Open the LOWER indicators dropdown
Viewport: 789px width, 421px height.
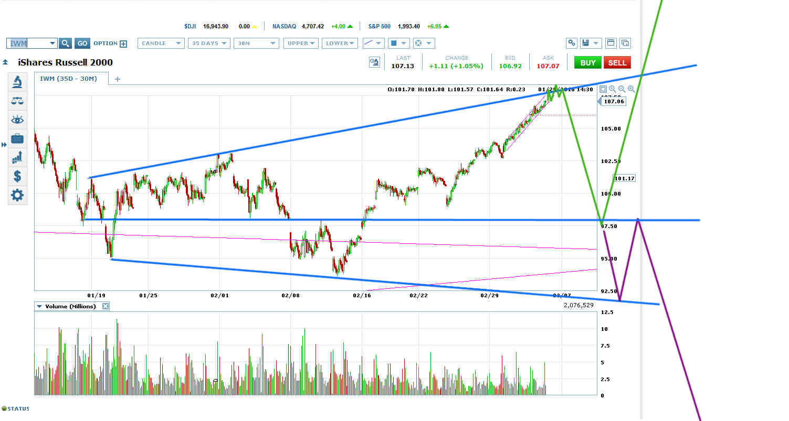click(x=340, y=44)
